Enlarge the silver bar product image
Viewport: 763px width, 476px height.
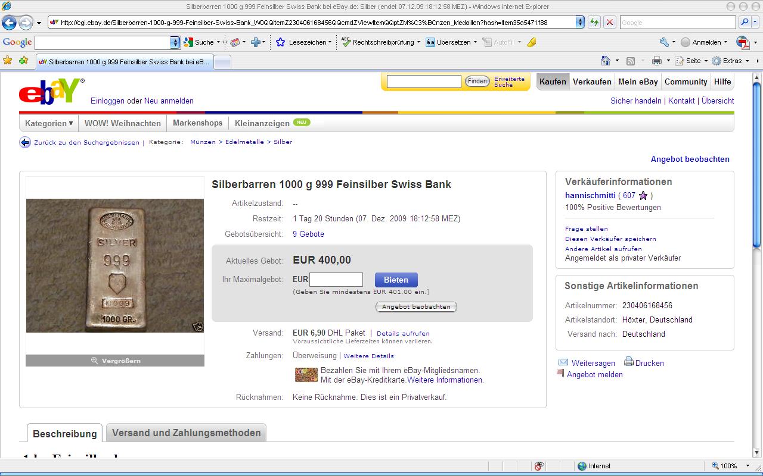(x=114, y=361)
